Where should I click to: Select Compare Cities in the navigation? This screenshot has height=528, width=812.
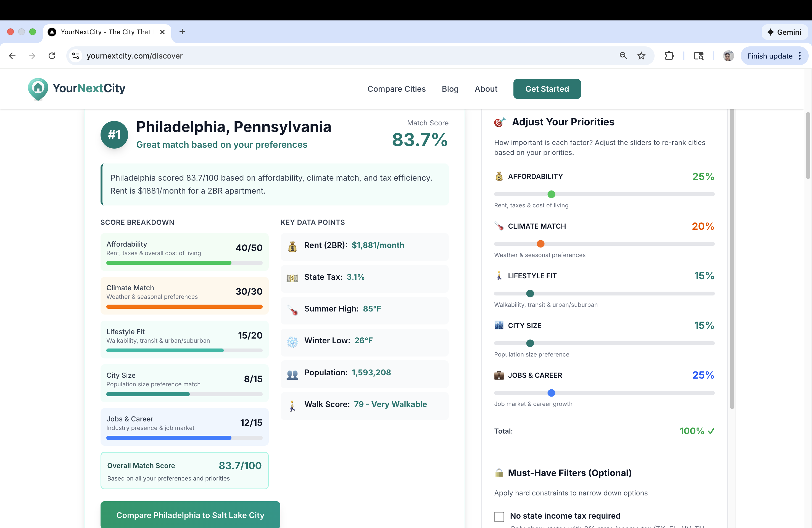coord(396,89)
